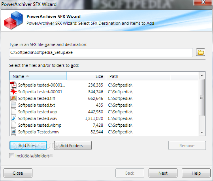The width and height of the screenshot is (213, 181).
Task: Click the size value 435
Action: tap(100, 105)
